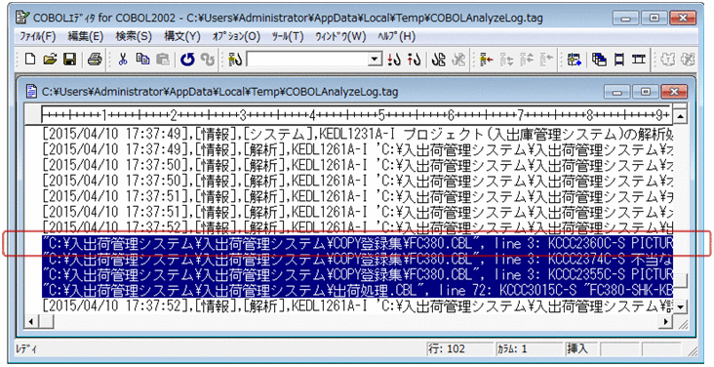The height and width of the screenshot is (367, 714).
Task: Click the first greyed-out tag jump icon
Action: tap(507, 60)
